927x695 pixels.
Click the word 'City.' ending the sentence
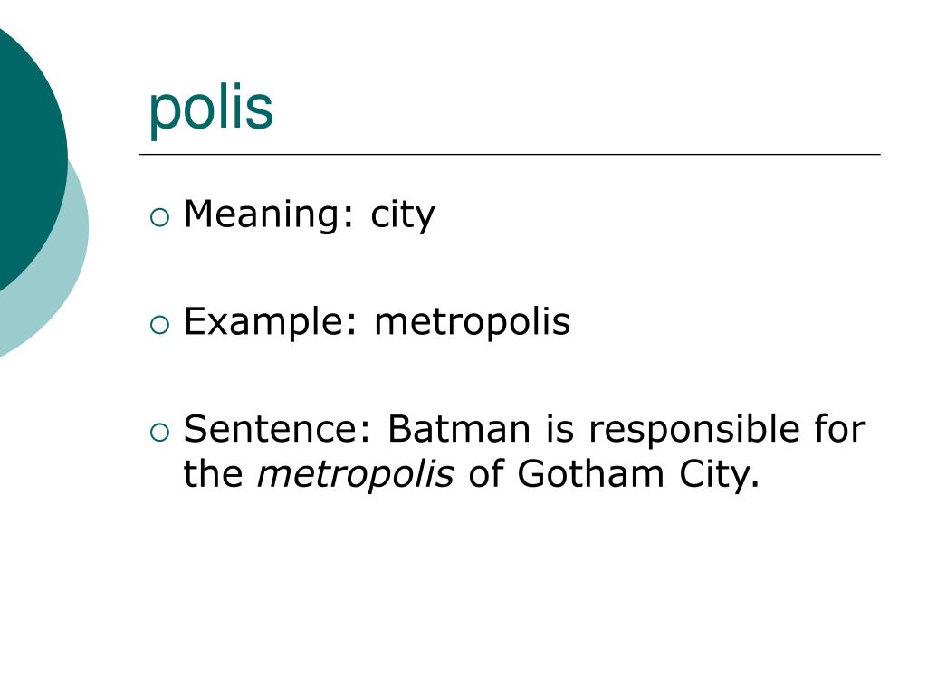tap(719, 475)
